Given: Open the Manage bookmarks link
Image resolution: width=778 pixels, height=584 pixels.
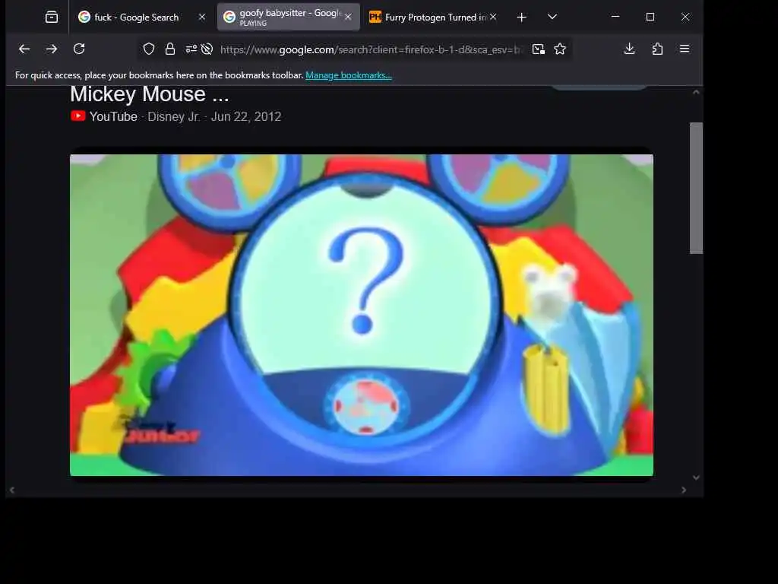Looking at the screenshot, I should (x=348, y=75).
